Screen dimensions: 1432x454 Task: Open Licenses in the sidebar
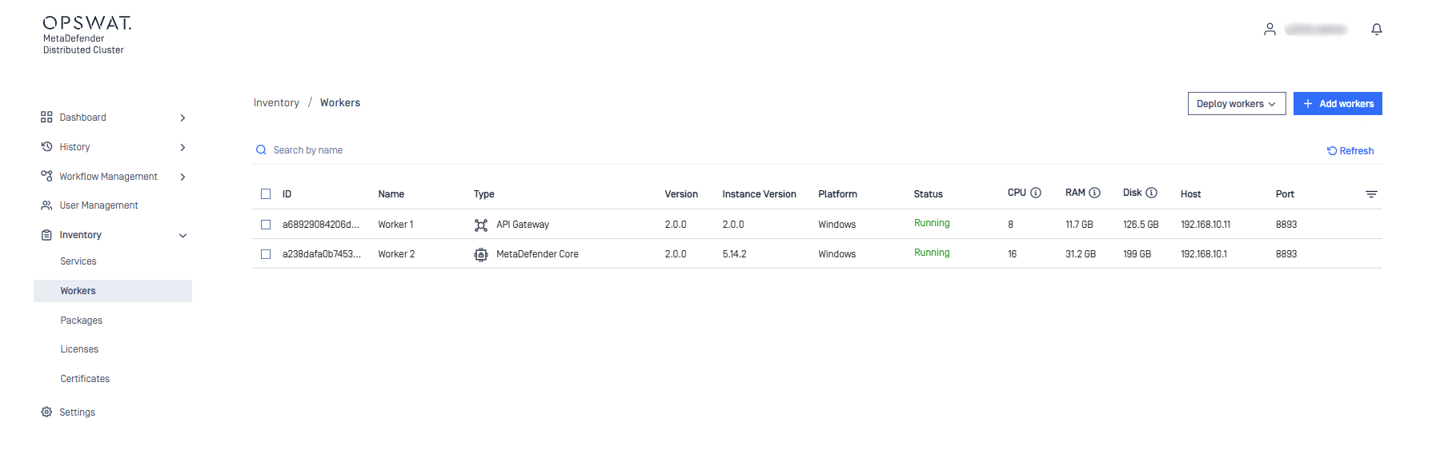tap(79, 349)
